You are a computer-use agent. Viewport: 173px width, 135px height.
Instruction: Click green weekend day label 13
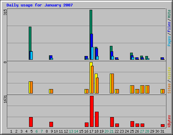point(71,131)
